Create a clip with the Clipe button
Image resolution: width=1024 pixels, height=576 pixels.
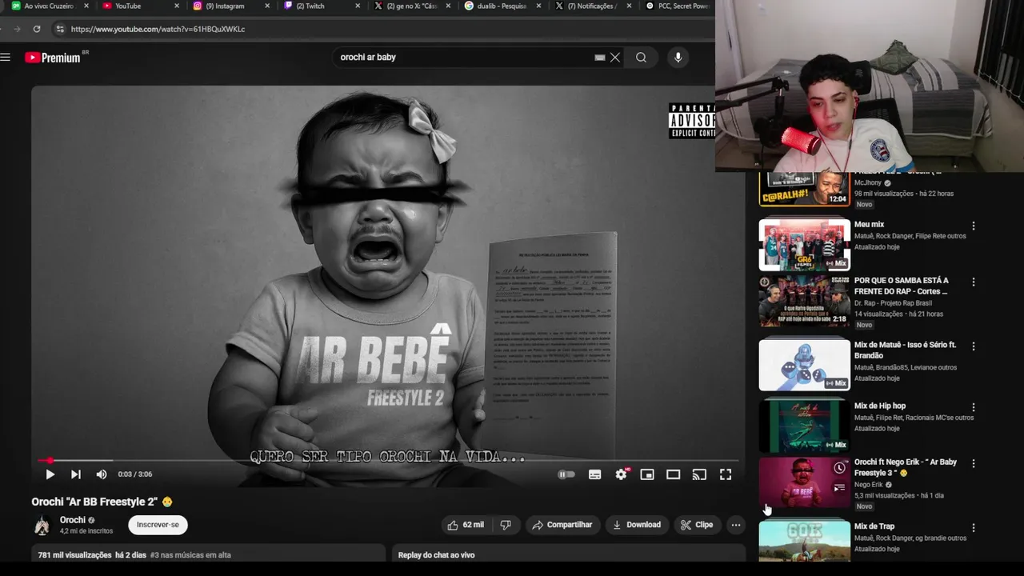click(697, 525)
